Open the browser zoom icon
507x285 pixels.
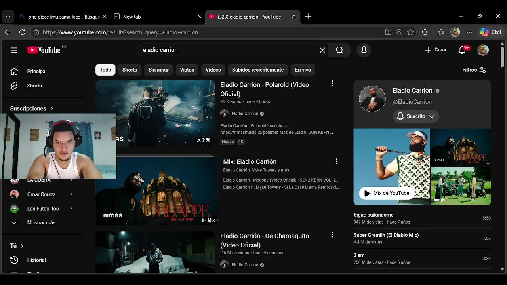(399, 32)
